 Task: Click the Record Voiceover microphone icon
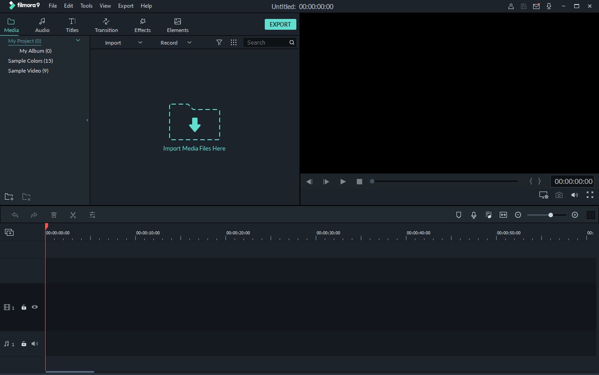474,215
